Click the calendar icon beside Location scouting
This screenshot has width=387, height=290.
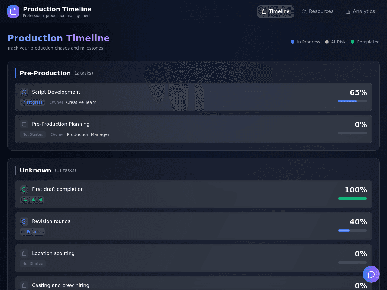[24, 253]
